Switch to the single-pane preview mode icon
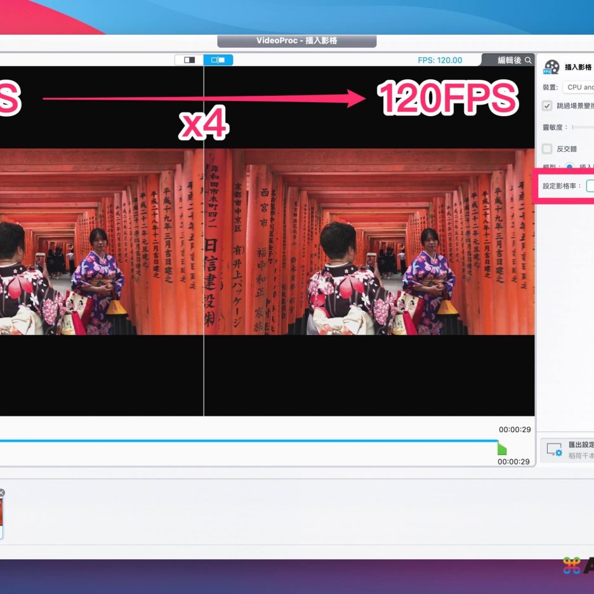Screen dimensions: 594x594 [189, 60]
